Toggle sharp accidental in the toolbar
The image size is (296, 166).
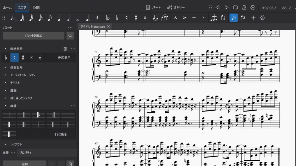(136, 18)
